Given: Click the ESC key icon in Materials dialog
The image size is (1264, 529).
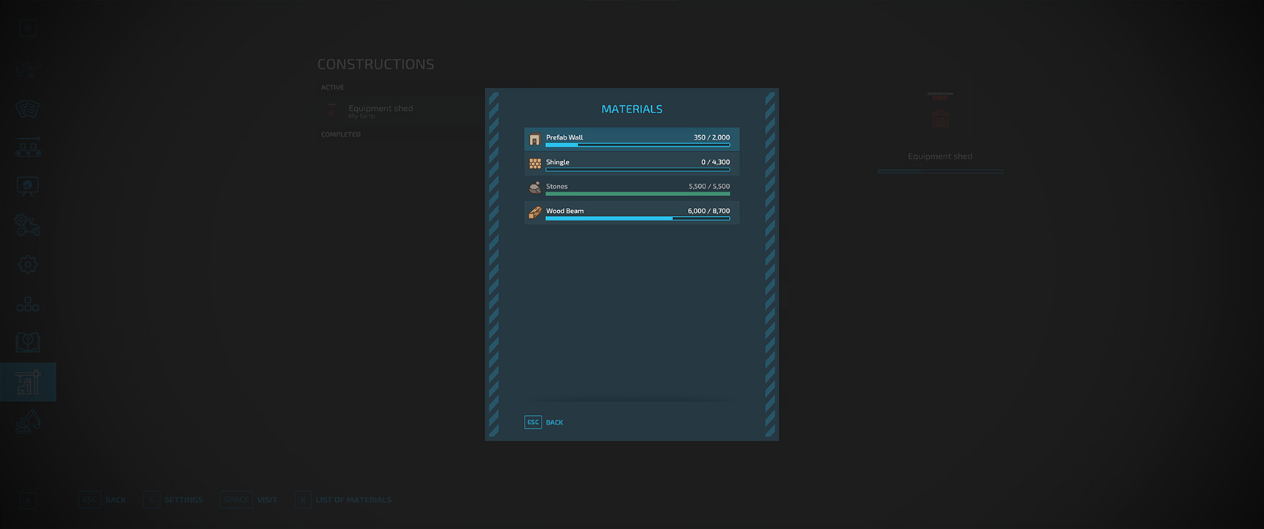Looking at the screenshot, I should 533,422.
